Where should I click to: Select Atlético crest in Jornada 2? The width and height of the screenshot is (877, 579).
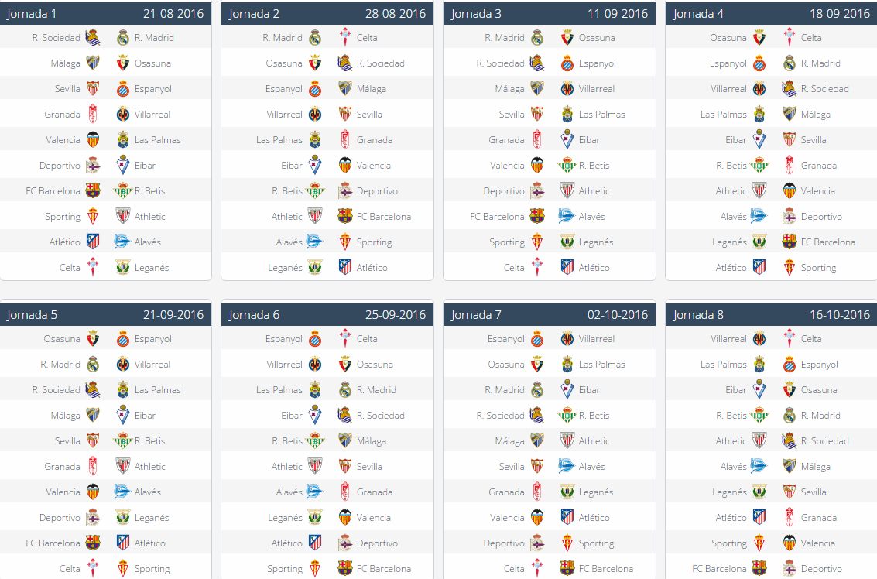[x=345, y=267]
